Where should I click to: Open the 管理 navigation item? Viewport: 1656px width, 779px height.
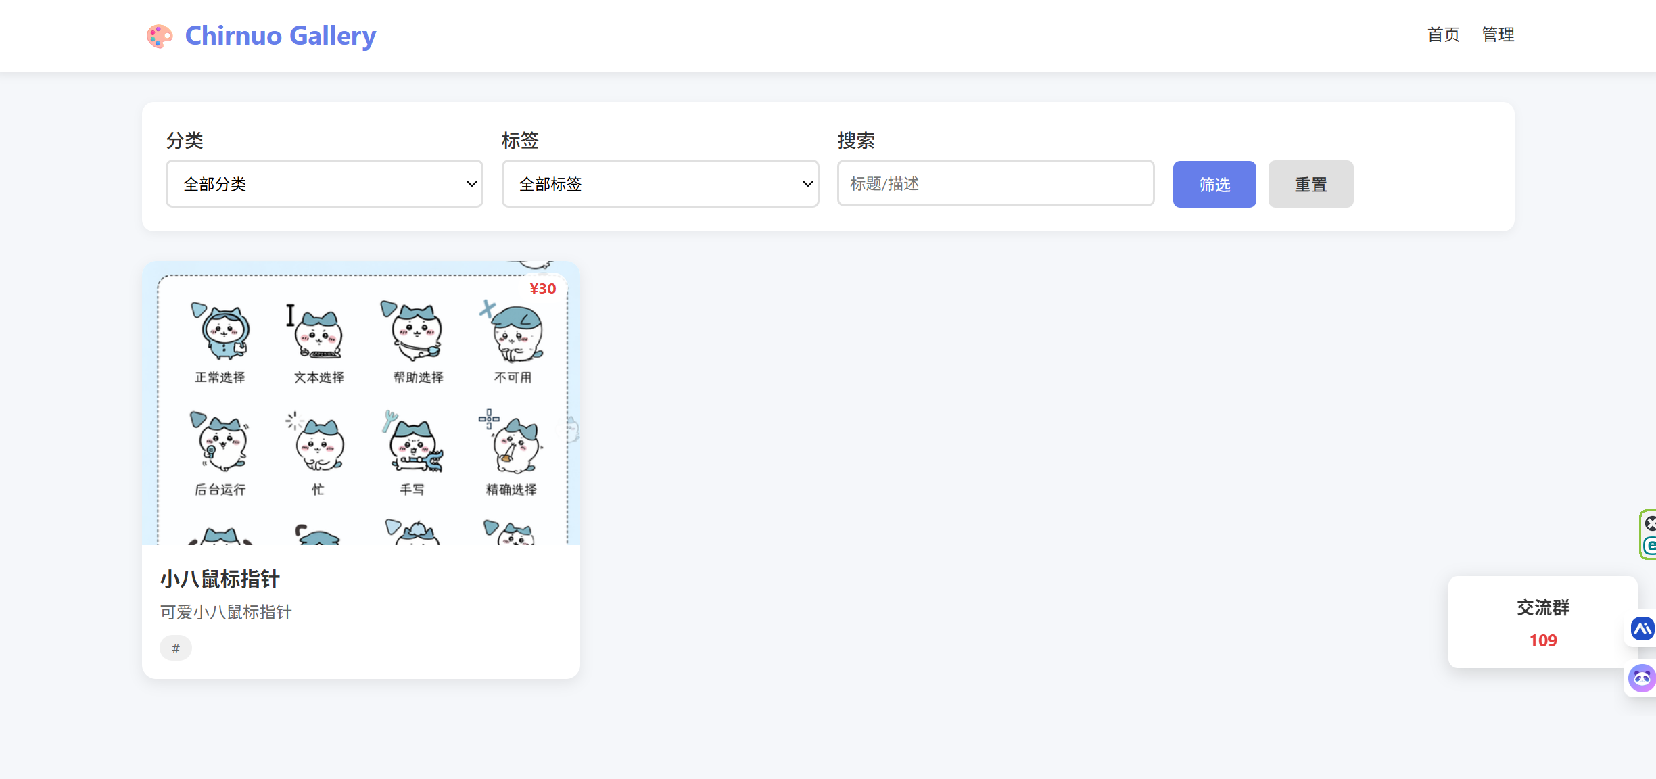point(1498,34)
